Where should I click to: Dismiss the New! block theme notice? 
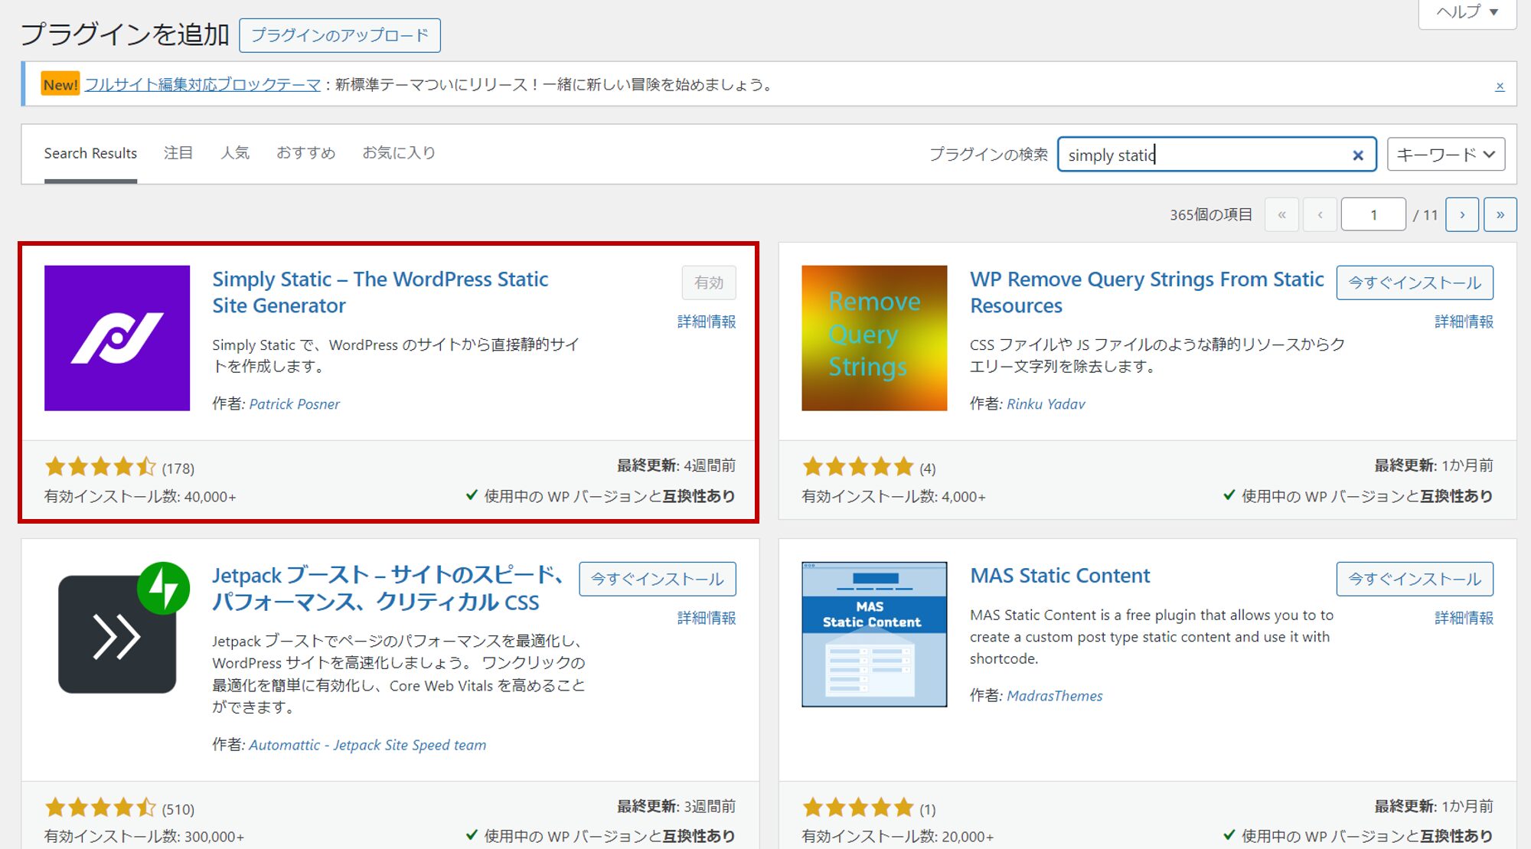[x=1500, y=86]
